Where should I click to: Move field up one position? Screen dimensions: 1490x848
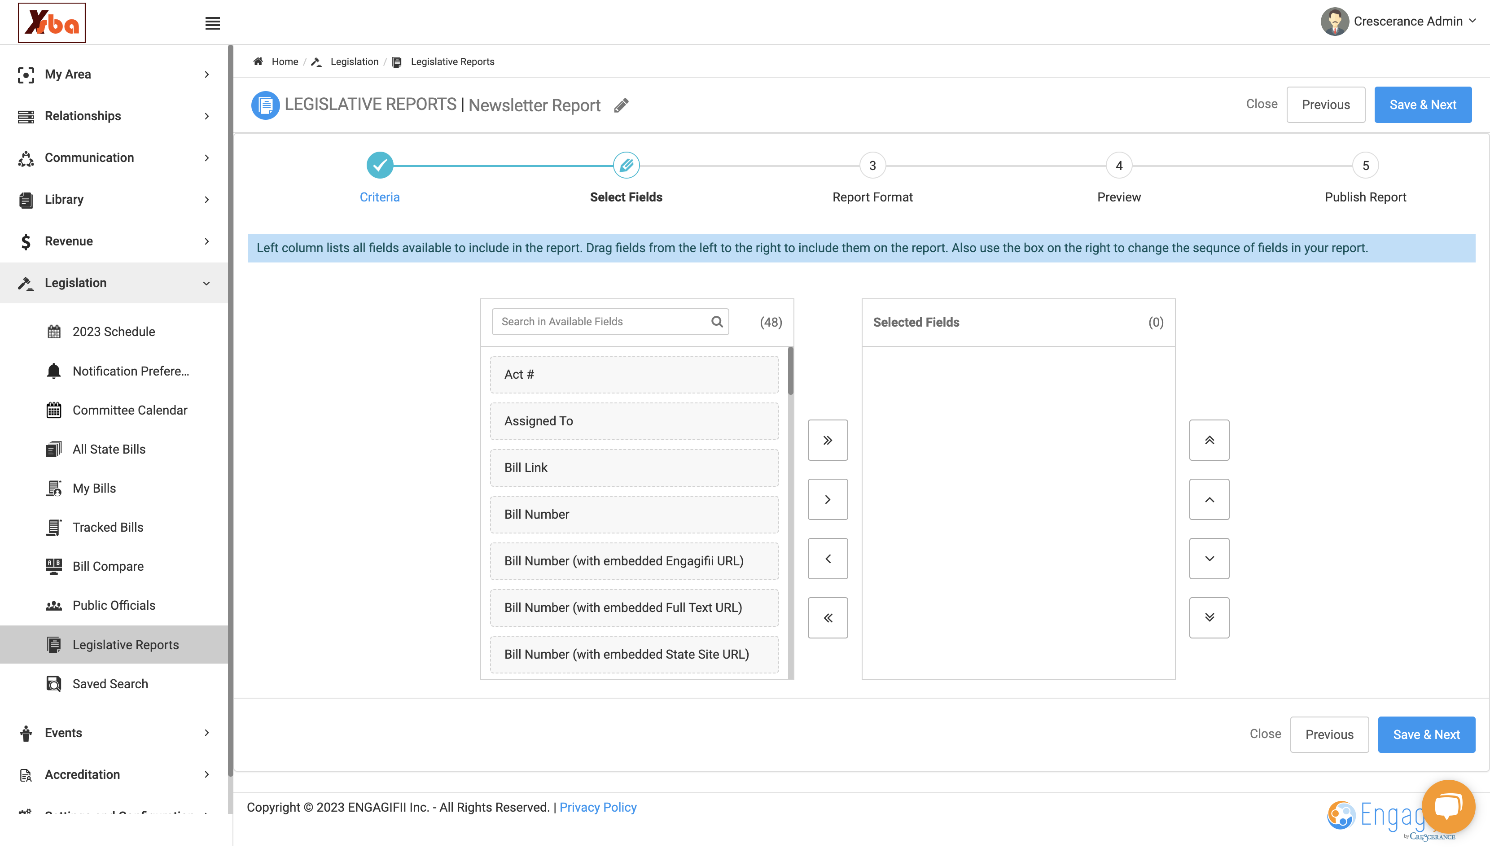1209,500
